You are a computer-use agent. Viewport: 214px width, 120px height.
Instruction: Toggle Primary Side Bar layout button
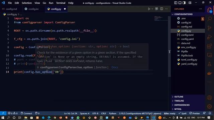point(176,3)
